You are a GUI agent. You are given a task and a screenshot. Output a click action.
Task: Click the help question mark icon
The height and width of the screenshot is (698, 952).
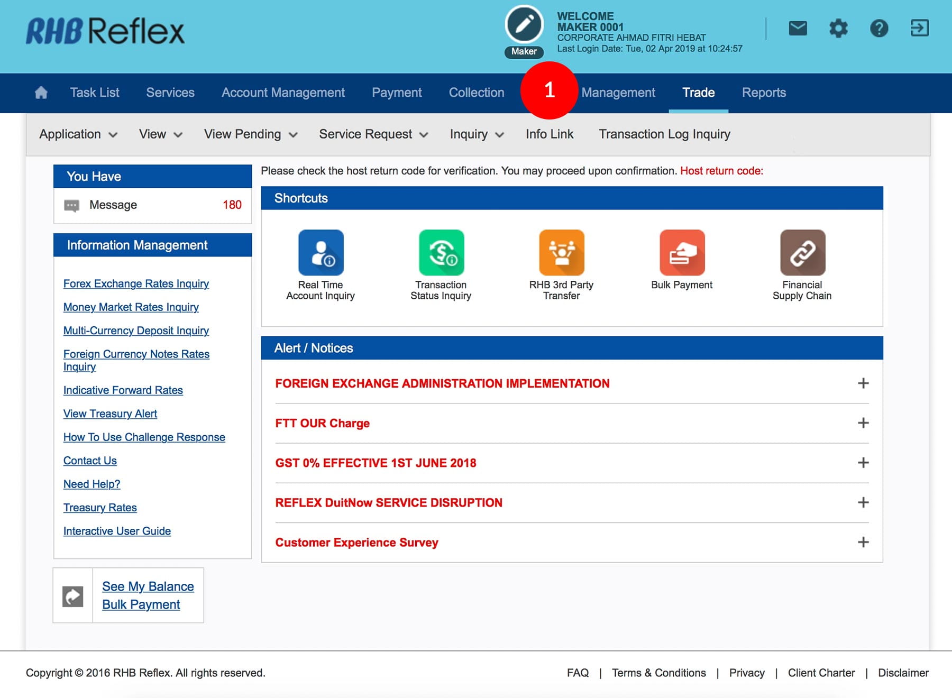(879, 28)
